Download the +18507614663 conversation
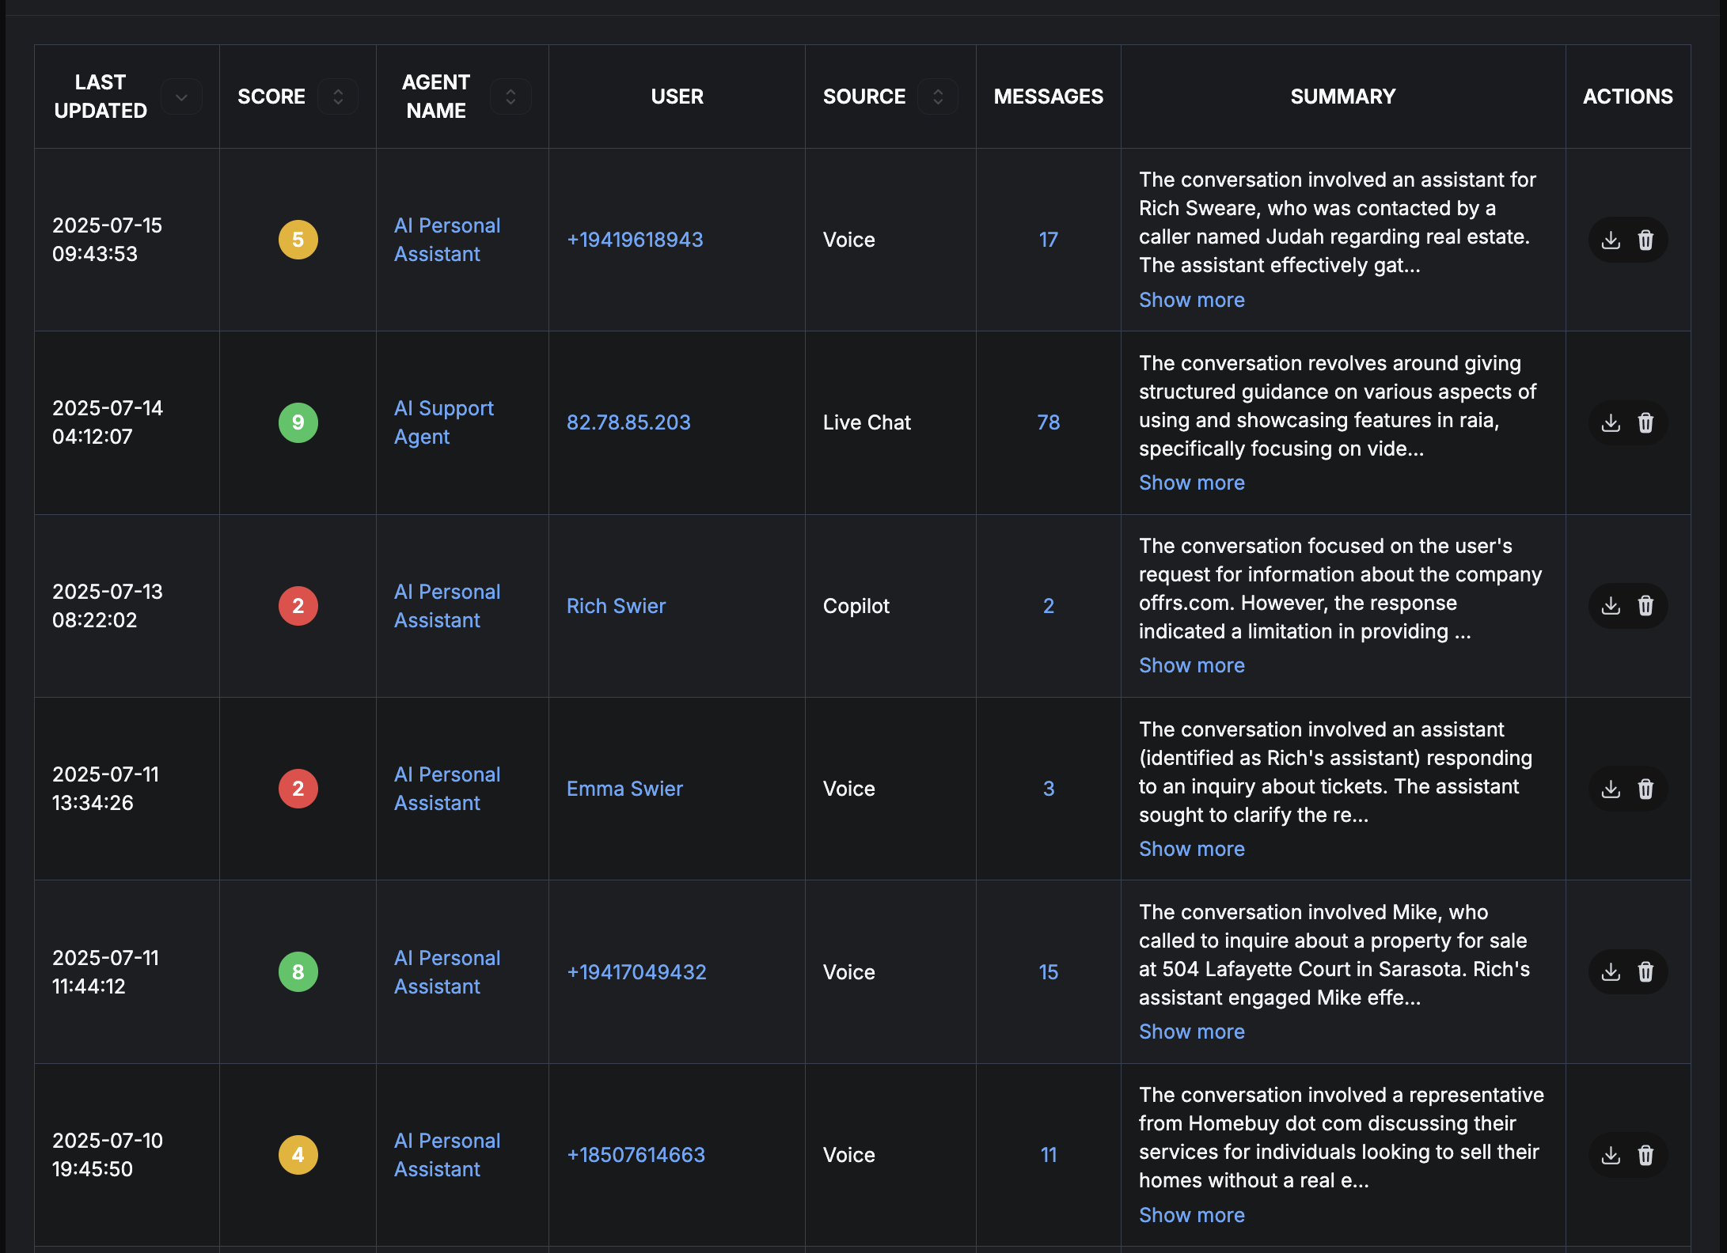 point(1611,1155)
